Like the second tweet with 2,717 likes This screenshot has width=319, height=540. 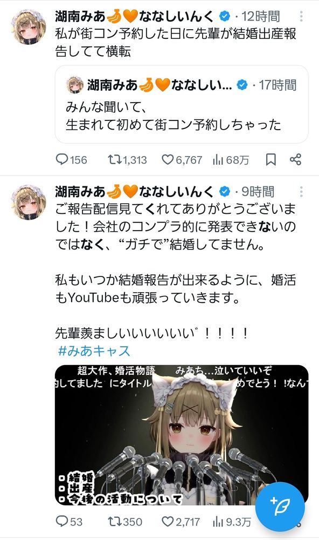click(x=181, y=522)
